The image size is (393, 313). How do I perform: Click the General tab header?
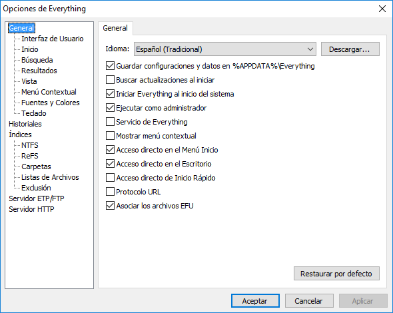(x=115, y=28)
